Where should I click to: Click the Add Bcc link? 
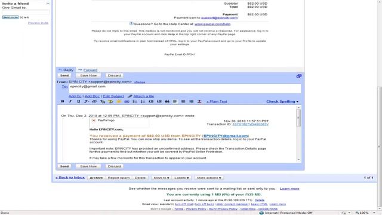coord(92,96)
